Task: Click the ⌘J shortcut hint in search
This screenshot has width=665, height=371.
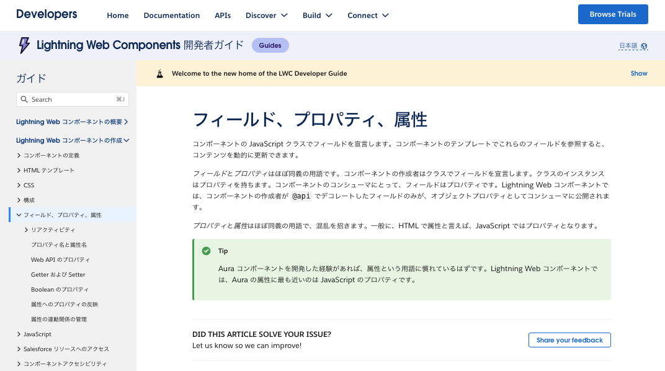Action: (x=120, y=99)
